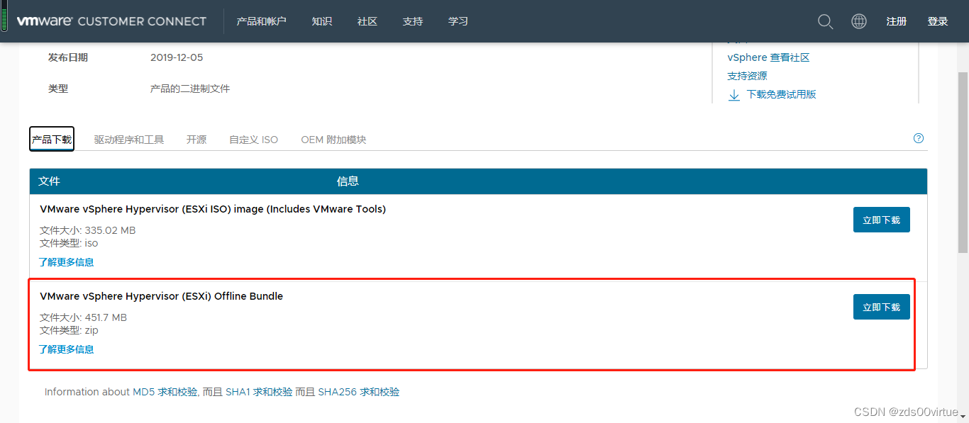
Task: Switch to the 驱动程序和工具 tab
Action: tap(129, 140)
